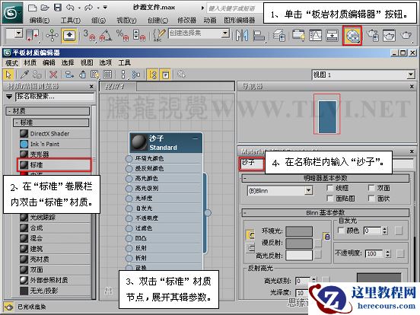This screenshot has height=315, width=420.
Task: Select the arrow Select tool in Slate toolbar
Action: [8, 75]
